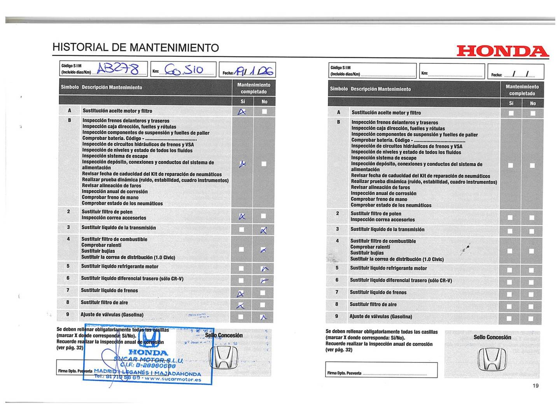Click the marked No box for 'líquido de la transmisión', left page
This screenshot has width=560, height=420.
[264, 230]
